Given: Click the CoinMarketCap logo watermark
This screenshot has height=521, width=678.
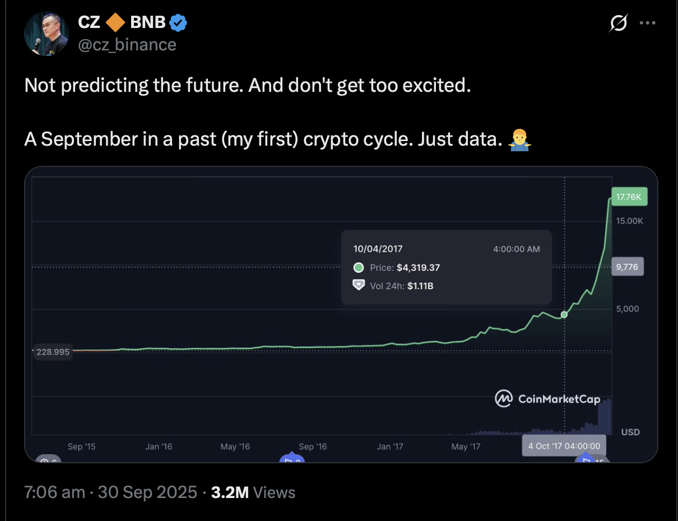Looking at the screenshot, I should coord(547,399).
